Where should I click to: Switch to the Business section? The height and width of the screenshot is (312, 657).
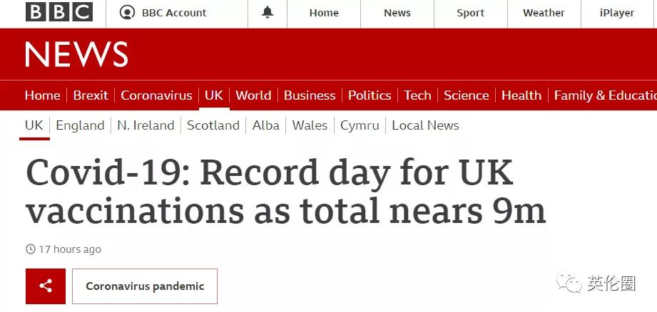(310, 95)
